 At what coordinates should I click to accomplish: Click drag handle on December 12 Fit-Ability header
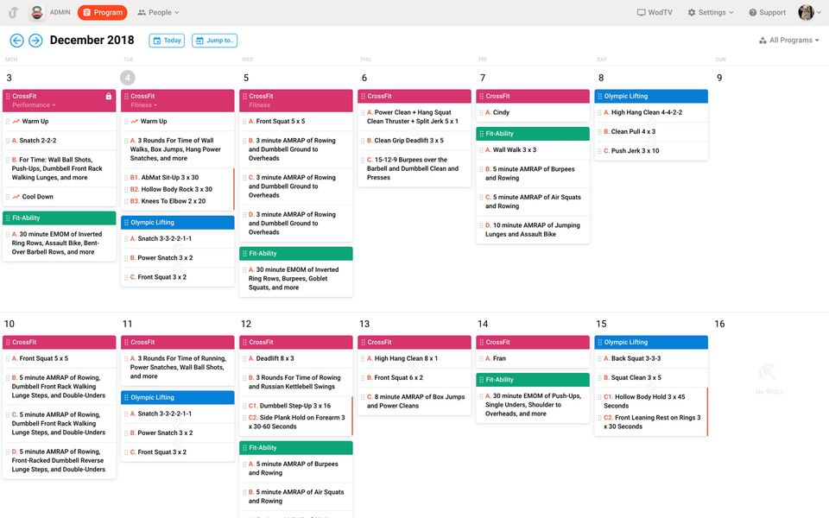[x=244, y=448]
